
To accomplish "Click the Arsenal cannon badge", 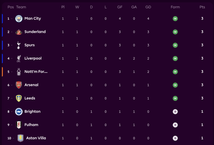I will 19,85.
